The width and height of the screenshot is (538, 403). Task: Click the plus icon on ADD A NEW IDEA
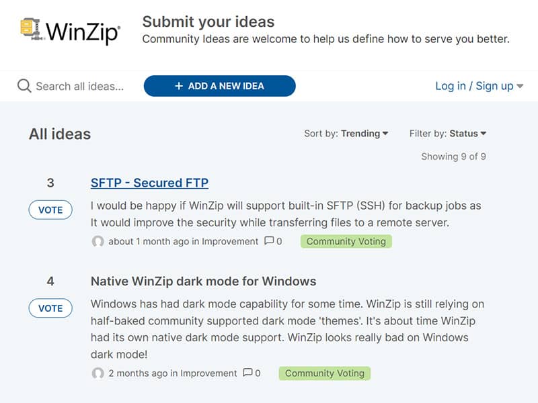(x=178, y=86)
